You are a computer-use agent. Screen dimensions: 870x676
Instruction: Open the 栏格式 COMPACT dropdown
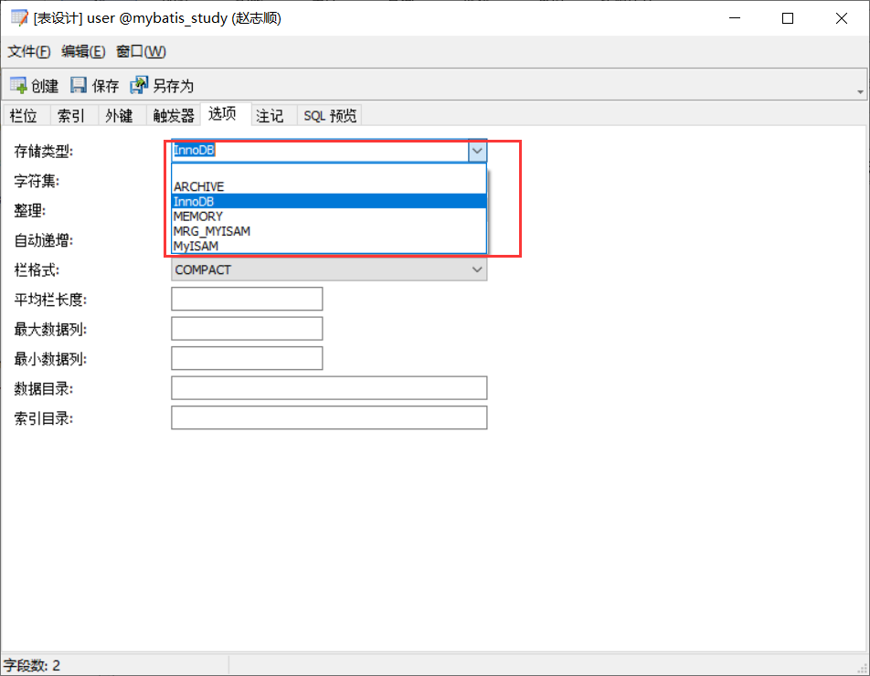coord(329,269)
